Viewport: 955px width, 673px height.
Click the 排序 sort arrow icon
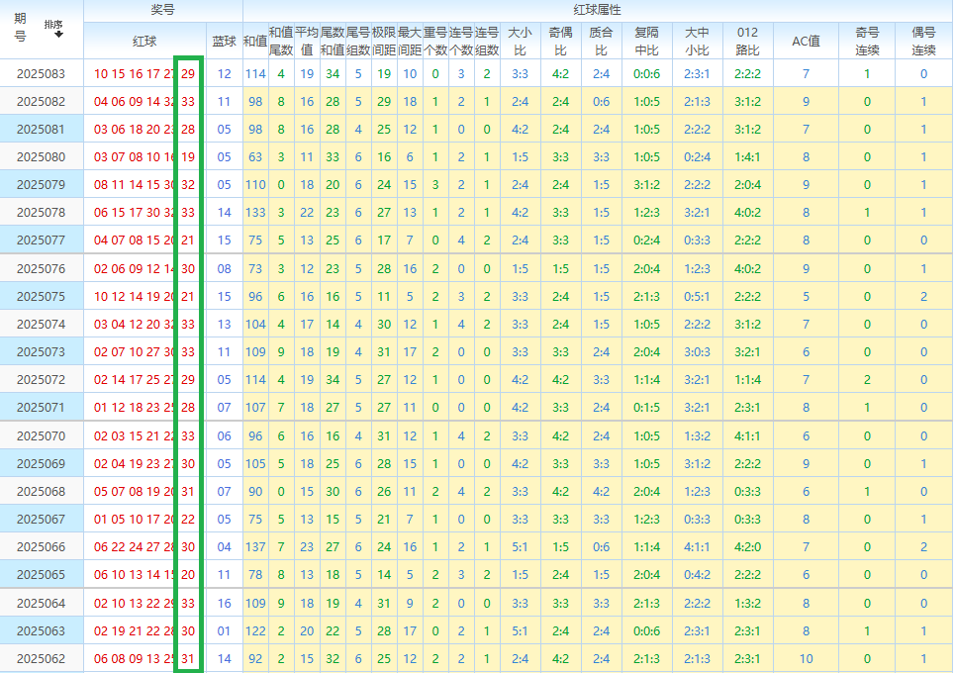click(x=58, y=34)
